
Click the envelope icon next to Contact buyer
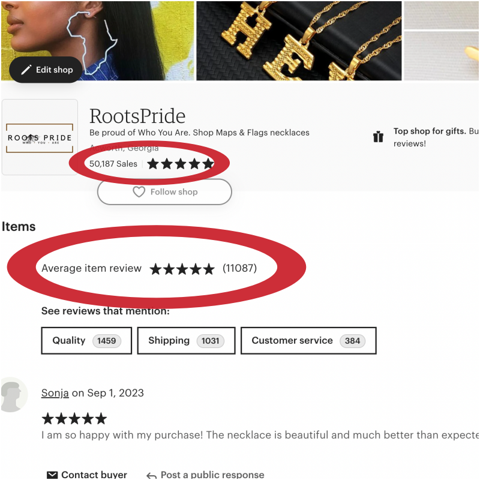[52, 475]
